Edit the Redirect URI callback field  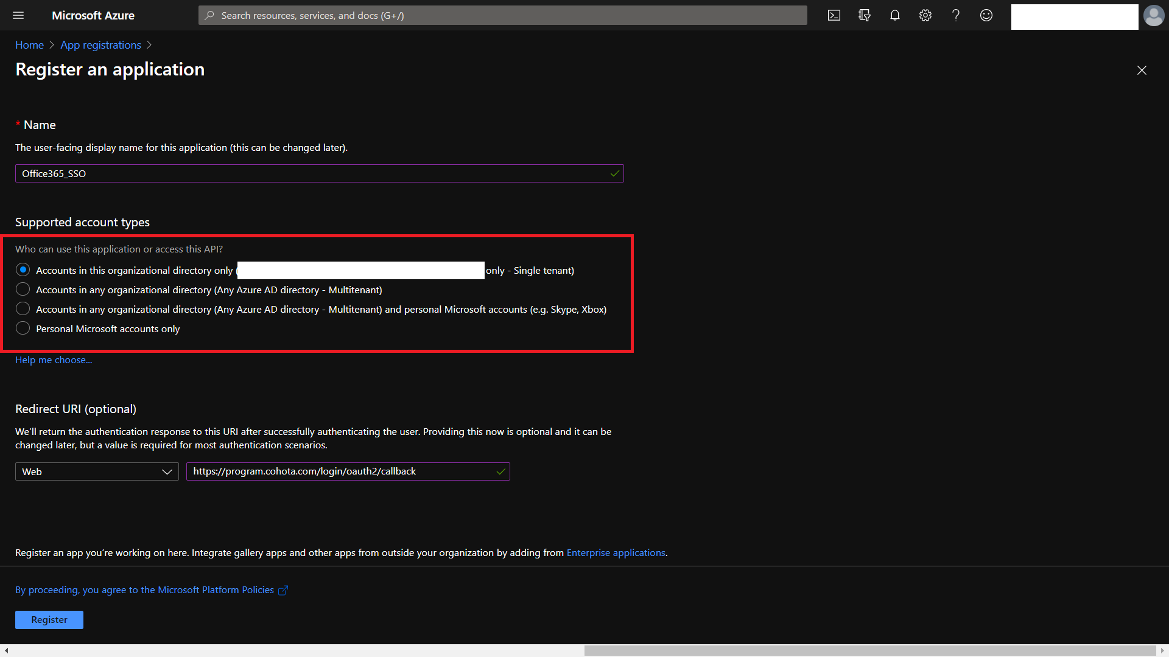[348, 471]
